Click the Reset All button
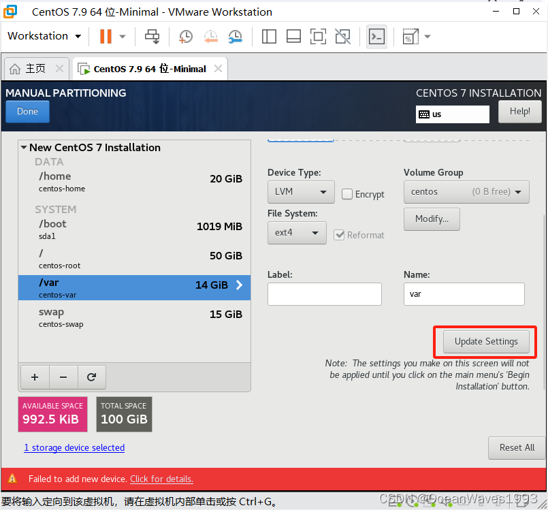Screen dimensions: 548x510 pos(517,448)
